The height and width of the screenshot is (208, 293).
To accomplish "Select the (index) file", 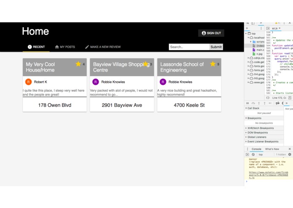I will pos(260,46).
